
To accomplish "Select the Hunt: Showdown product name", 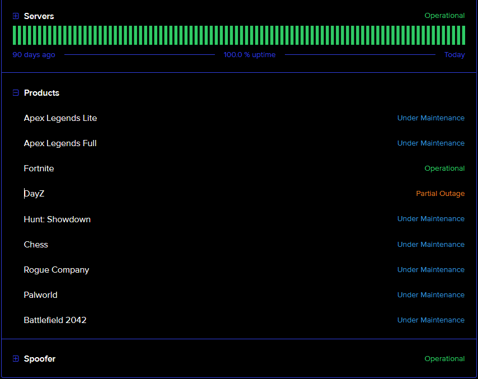I will pos(57,219).
